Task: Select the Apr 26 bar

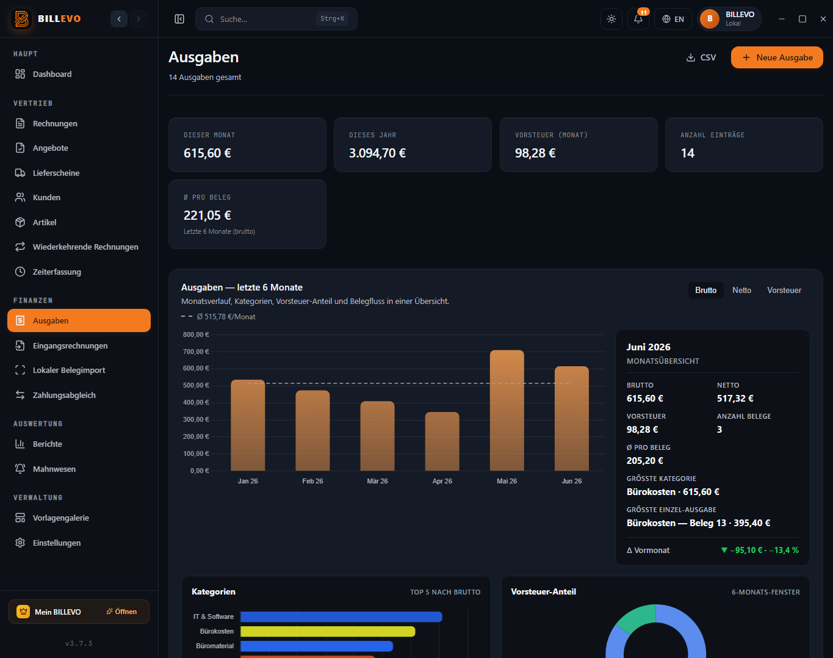Action: pos(442,441)
